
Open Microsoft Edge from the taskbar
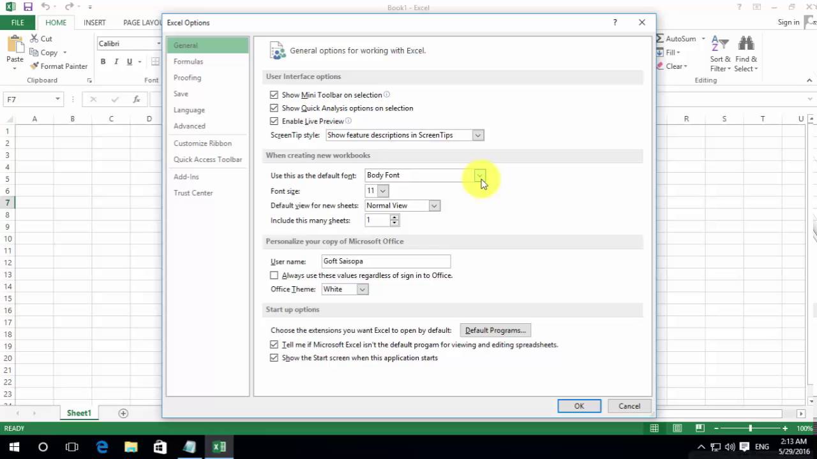tap(102, 447)
